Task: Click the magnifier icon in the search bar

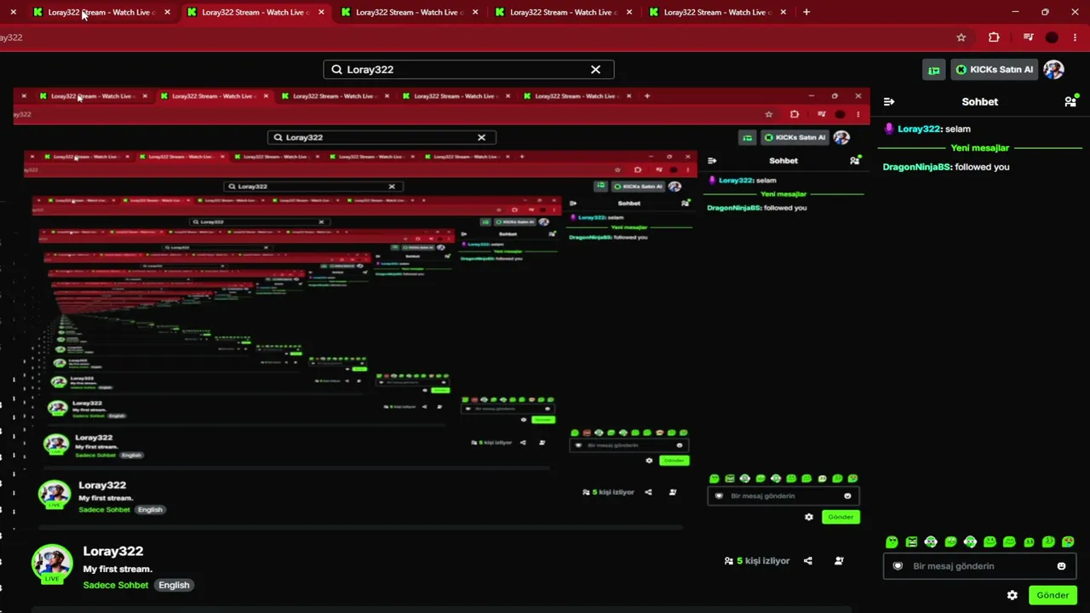Action: pyautogui.click(x=336, y=69)
